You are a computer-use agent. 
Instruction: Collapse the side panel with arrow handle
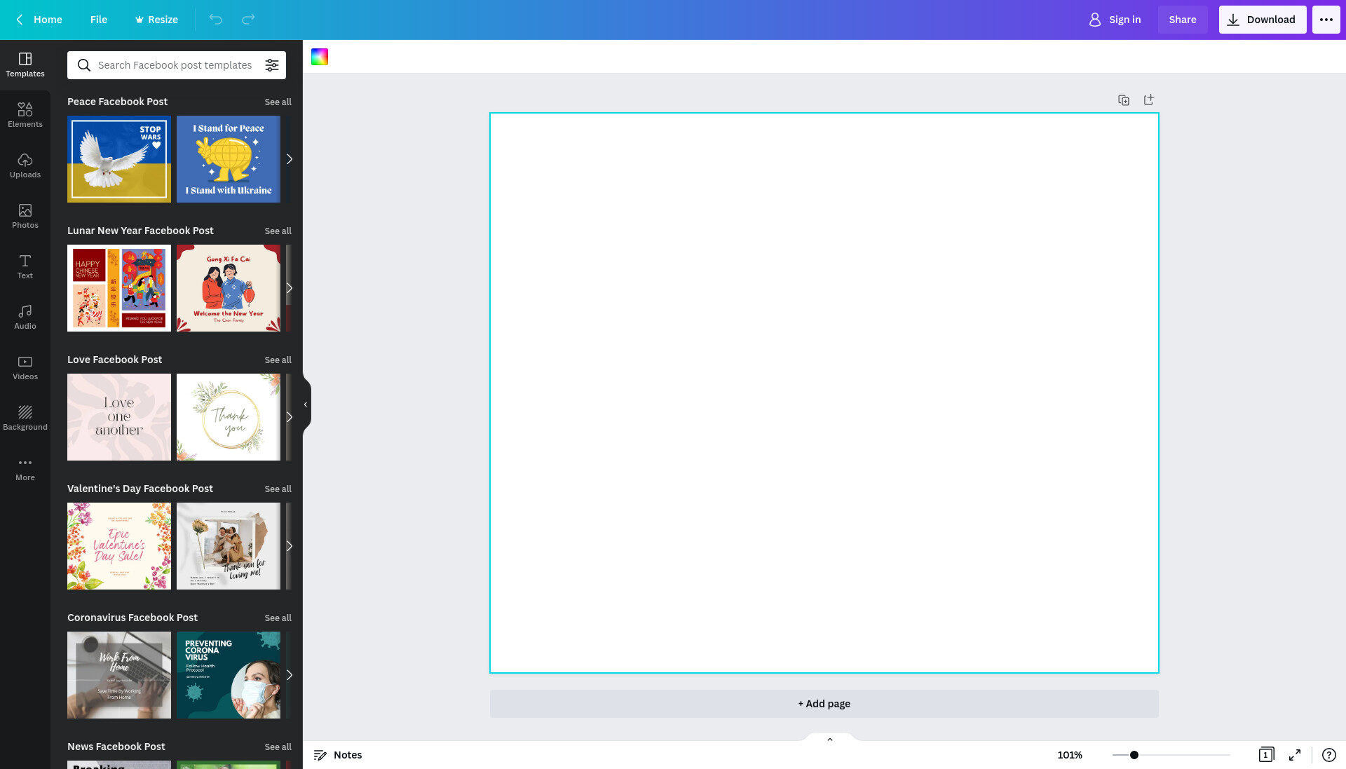pyautogui.click(x=306, y=404)
